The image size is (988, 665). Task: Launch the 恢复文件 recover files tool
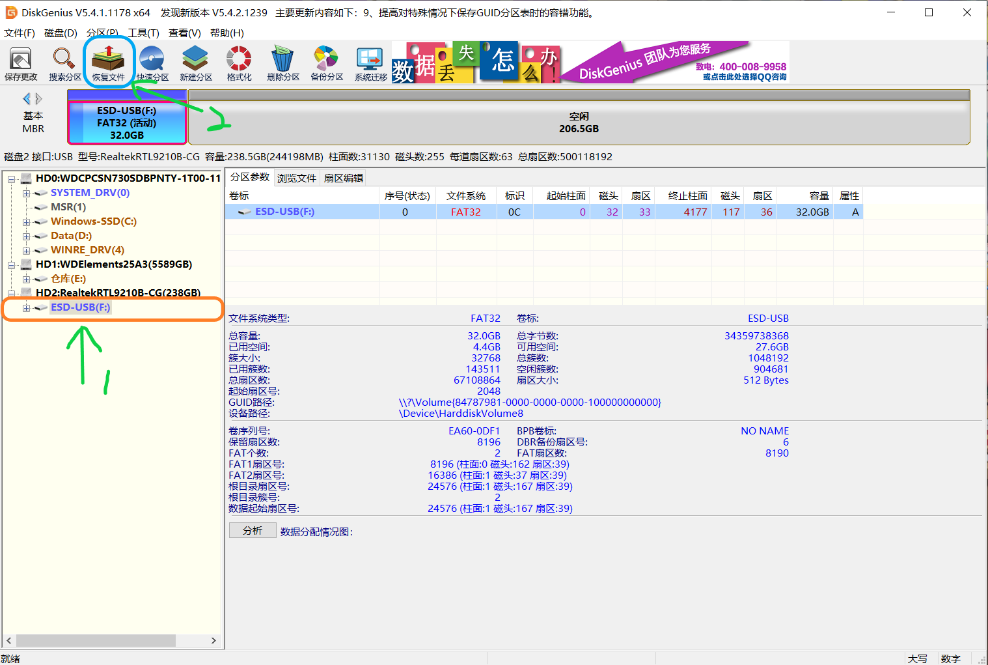(108, 63)
